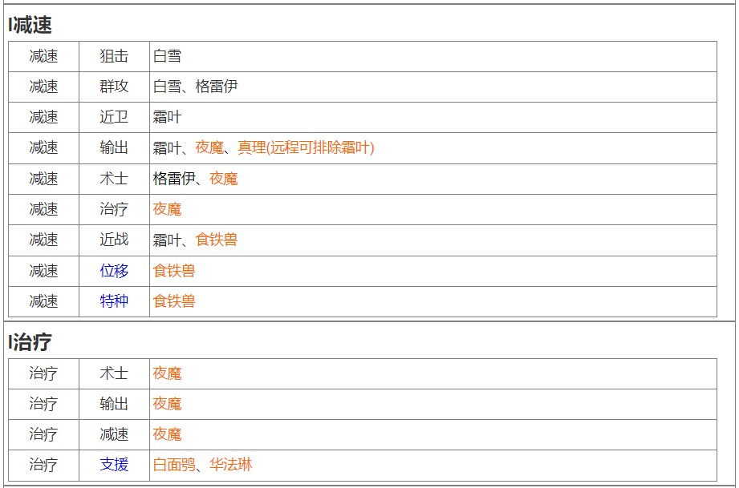Screen dimensions: 739x488
Task: Click 食铁兽 in the 位移 row
Action: point(174,271)
